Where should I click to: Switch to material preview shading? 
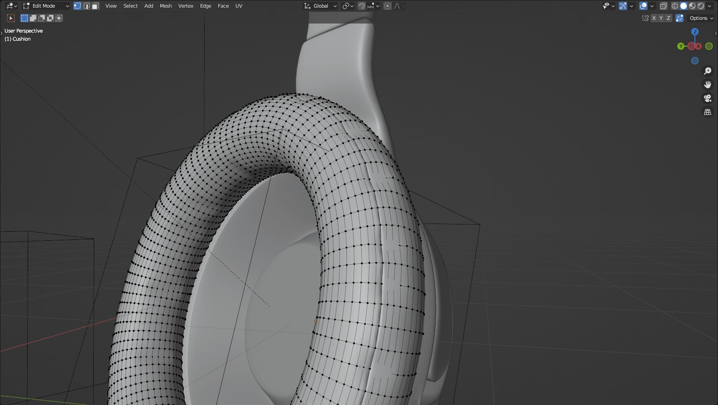coord(692,6)
